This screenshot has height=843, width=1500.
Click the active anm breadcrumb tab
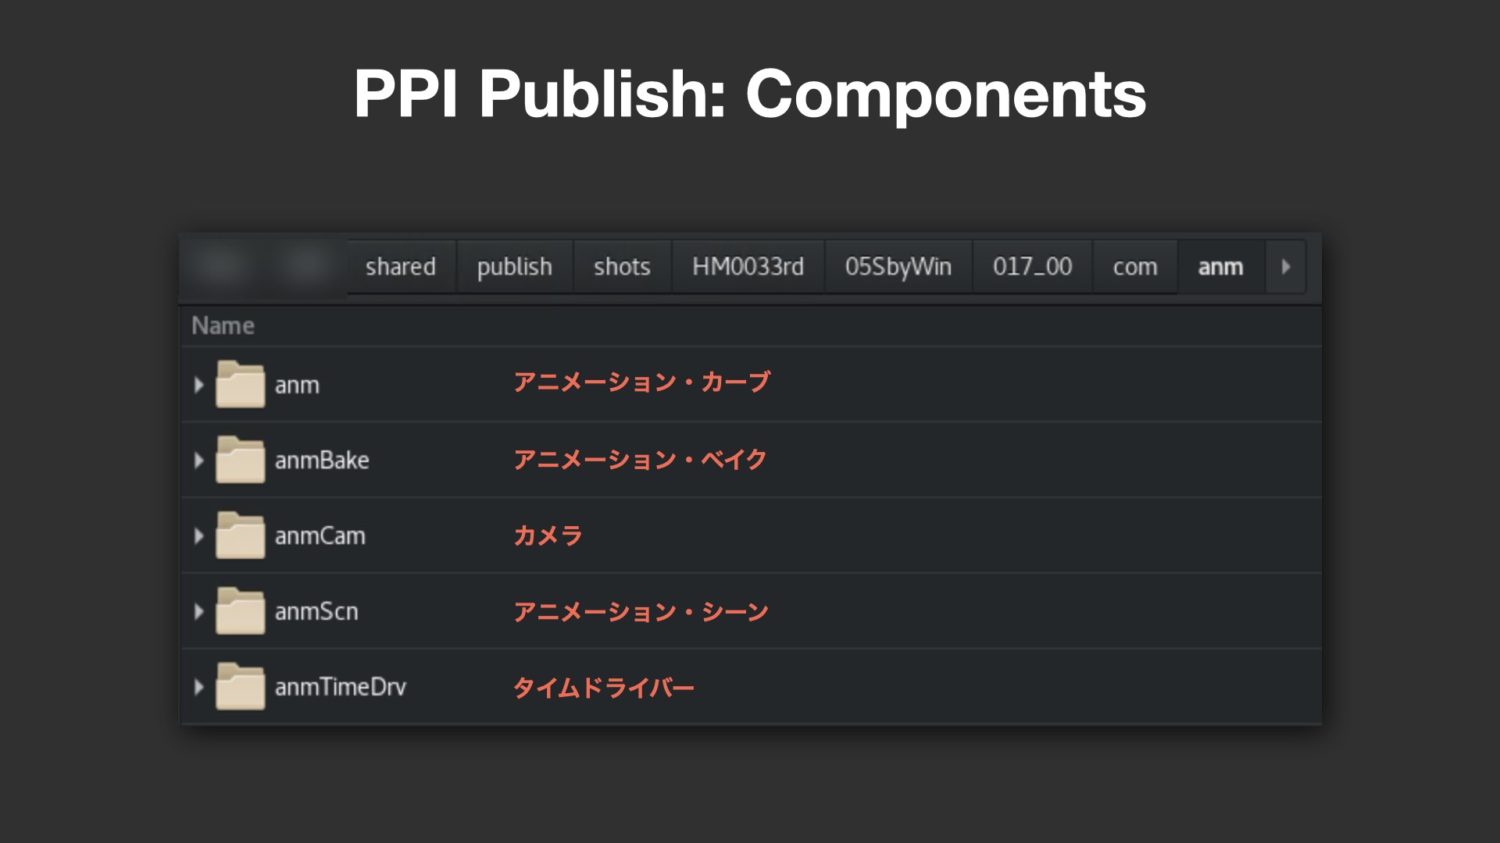click(x=1221, y=267)
